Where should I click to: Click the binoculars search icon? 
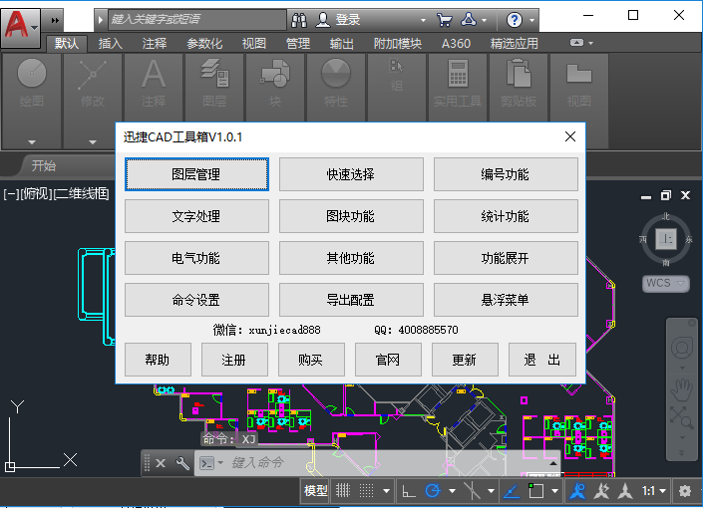pos(299,20)
